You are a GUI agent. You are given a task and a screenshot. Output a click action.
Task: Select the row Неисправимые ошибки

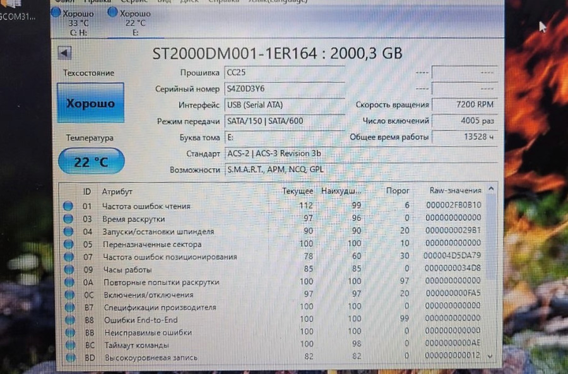point(273,332)
